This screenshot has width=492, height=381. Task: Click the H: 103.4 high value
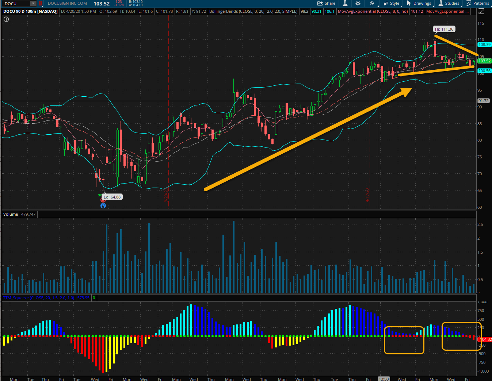128,11
